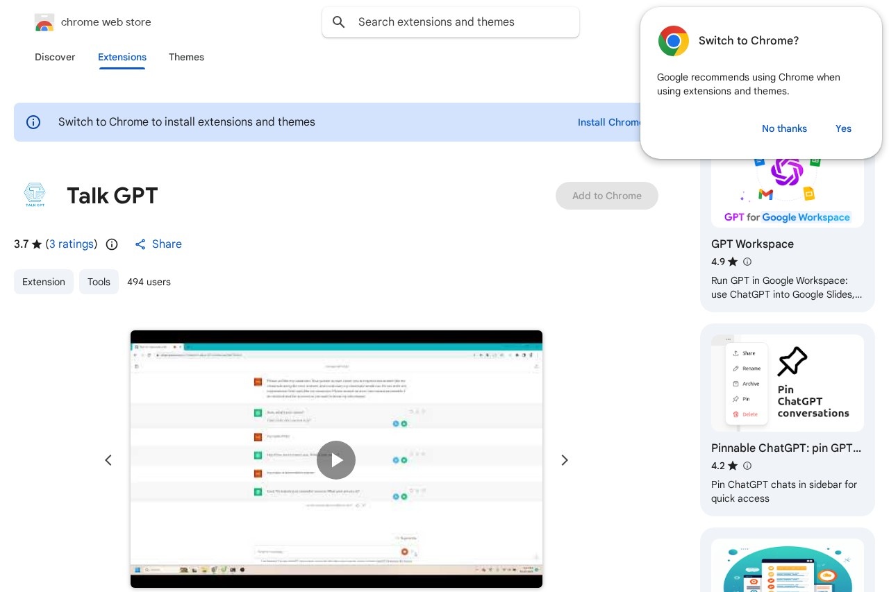Screen dimensions: 889x592
Task: Click the info icon in the blue banner
Action: 33,122
